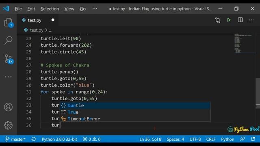Select Python language mode in status bar
This screenshot has height=146, width=260.
pyautogui.click(x=227, y=139)
